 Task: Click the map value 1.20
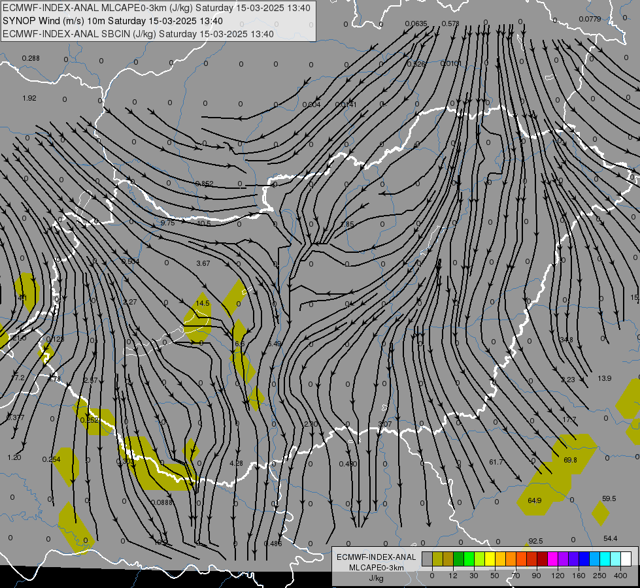point(14,457)
